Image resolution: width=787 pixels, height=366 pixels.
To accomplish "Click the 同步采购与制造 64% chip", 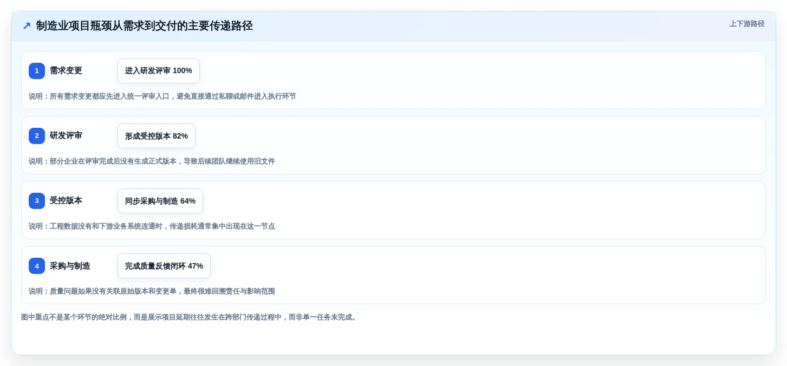I will click(x=160, y=201).
